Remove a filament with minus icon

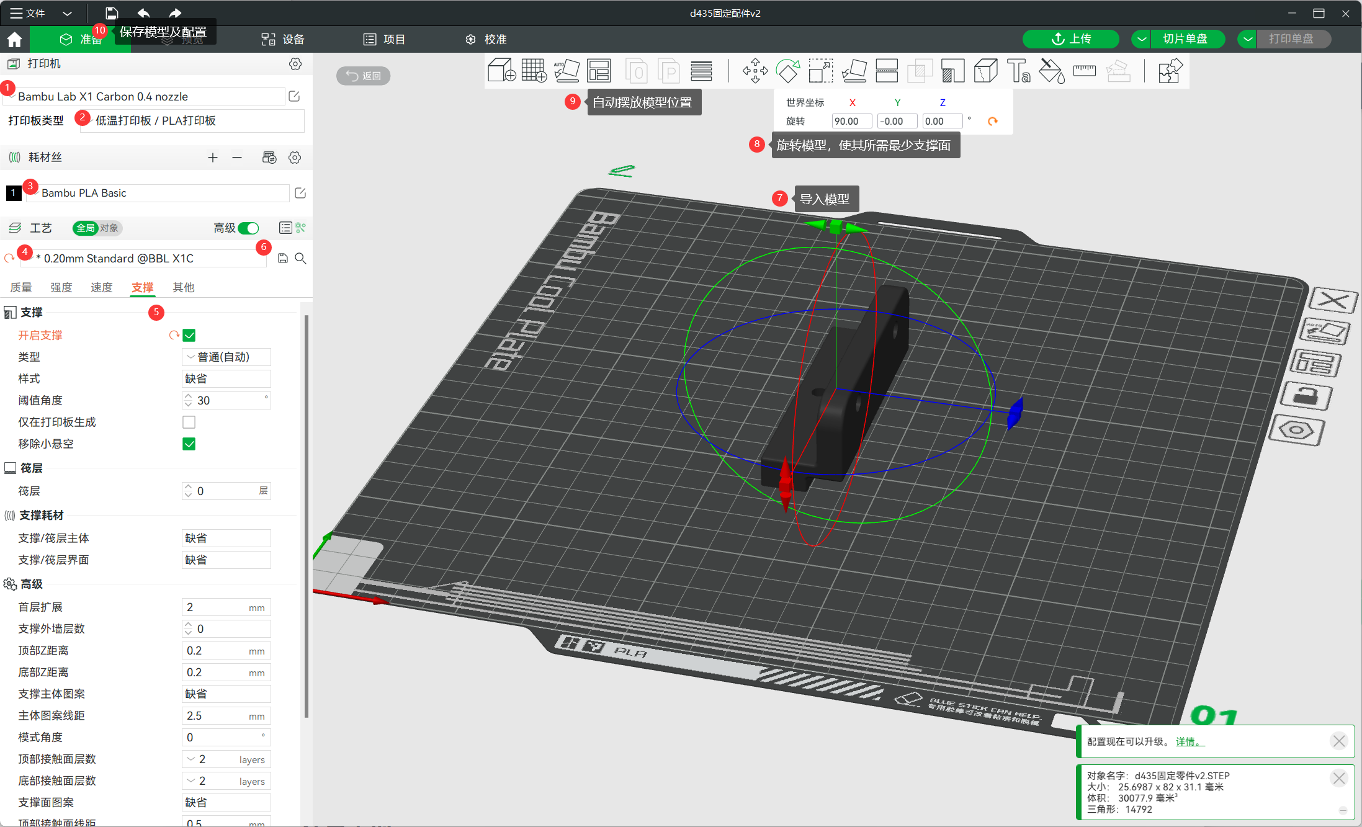tap(237, 158)
